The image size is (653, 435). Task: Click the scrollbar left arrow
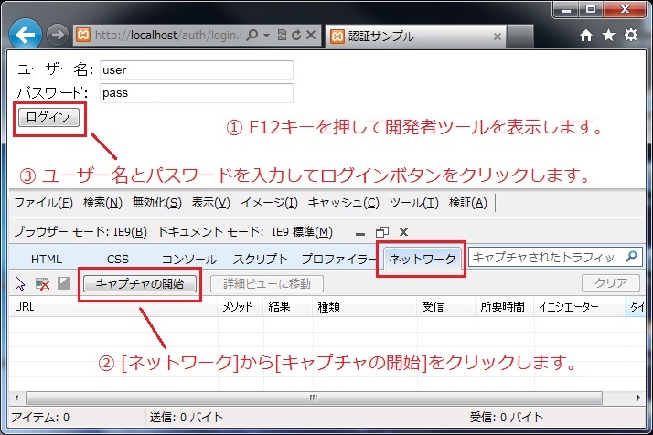(16, 398)
